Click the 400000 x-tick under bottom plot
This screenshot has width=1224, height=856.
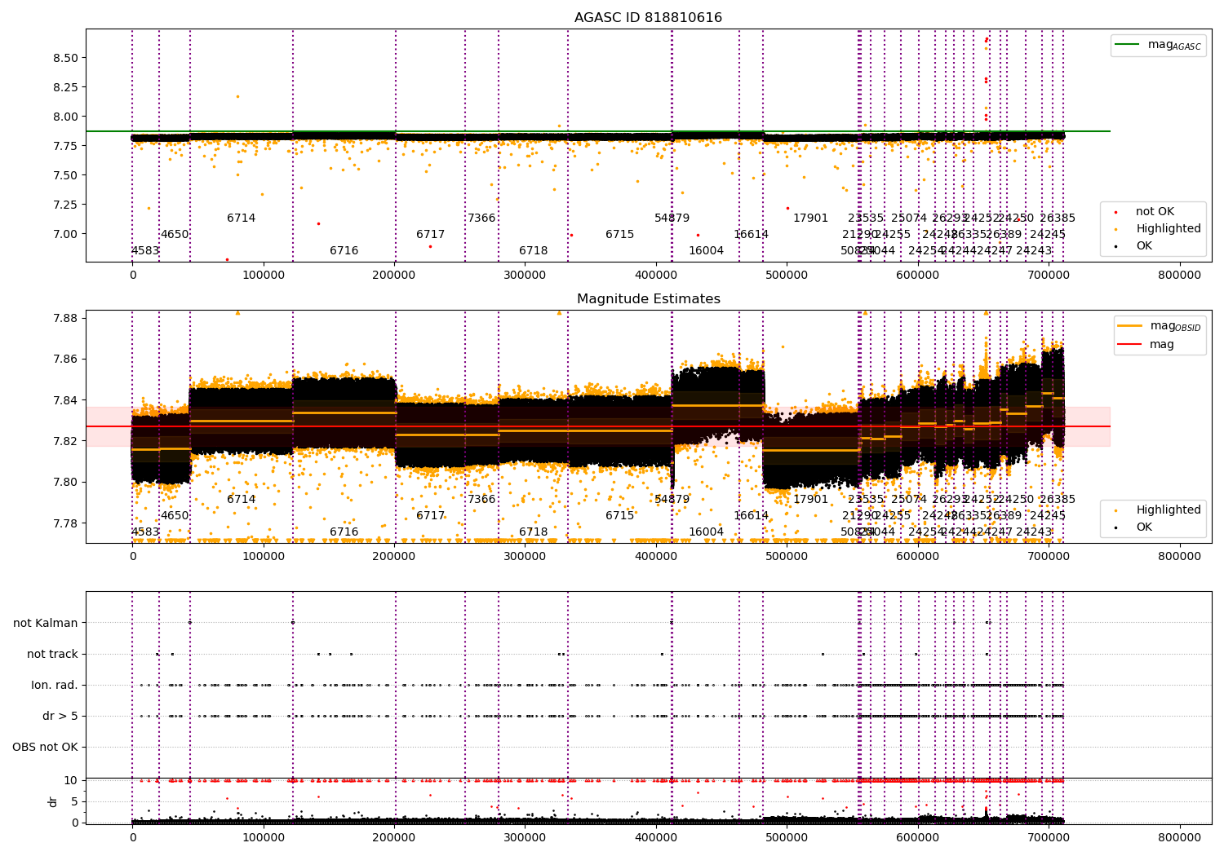(x=656, y=837)
